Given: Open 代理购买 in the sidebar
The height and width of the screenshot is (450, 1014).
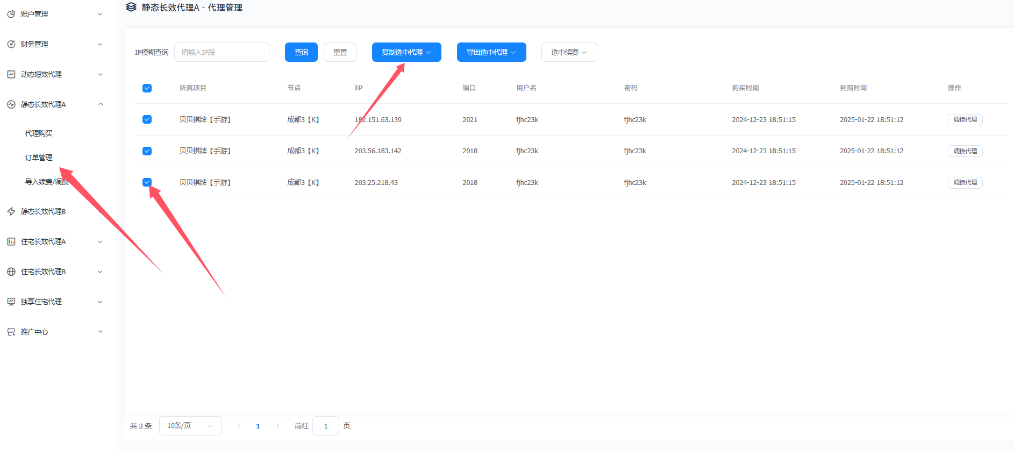Looking at the screenshot, I should pos(39,133).
